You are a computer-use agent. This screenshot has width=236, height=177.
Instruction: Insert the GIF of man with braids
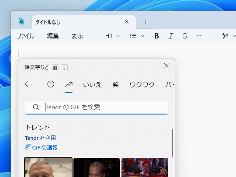pyautogui.click(x=97, y=167)
